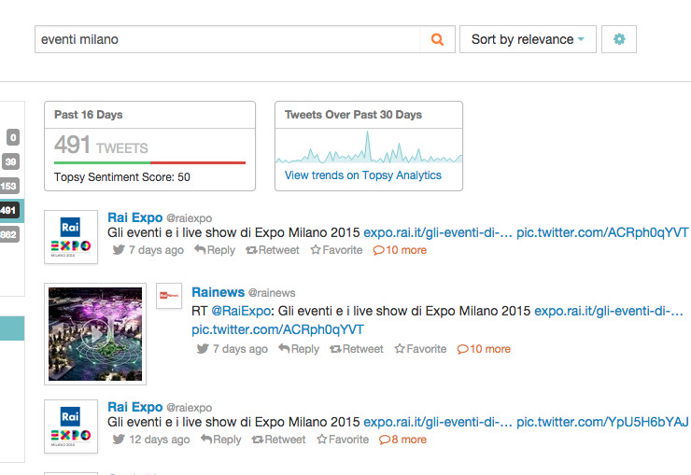Viewport: 691px width, 475px height.
Task: Open @RaiExpo mention in Rainews tweet
Action: [241, 311]
